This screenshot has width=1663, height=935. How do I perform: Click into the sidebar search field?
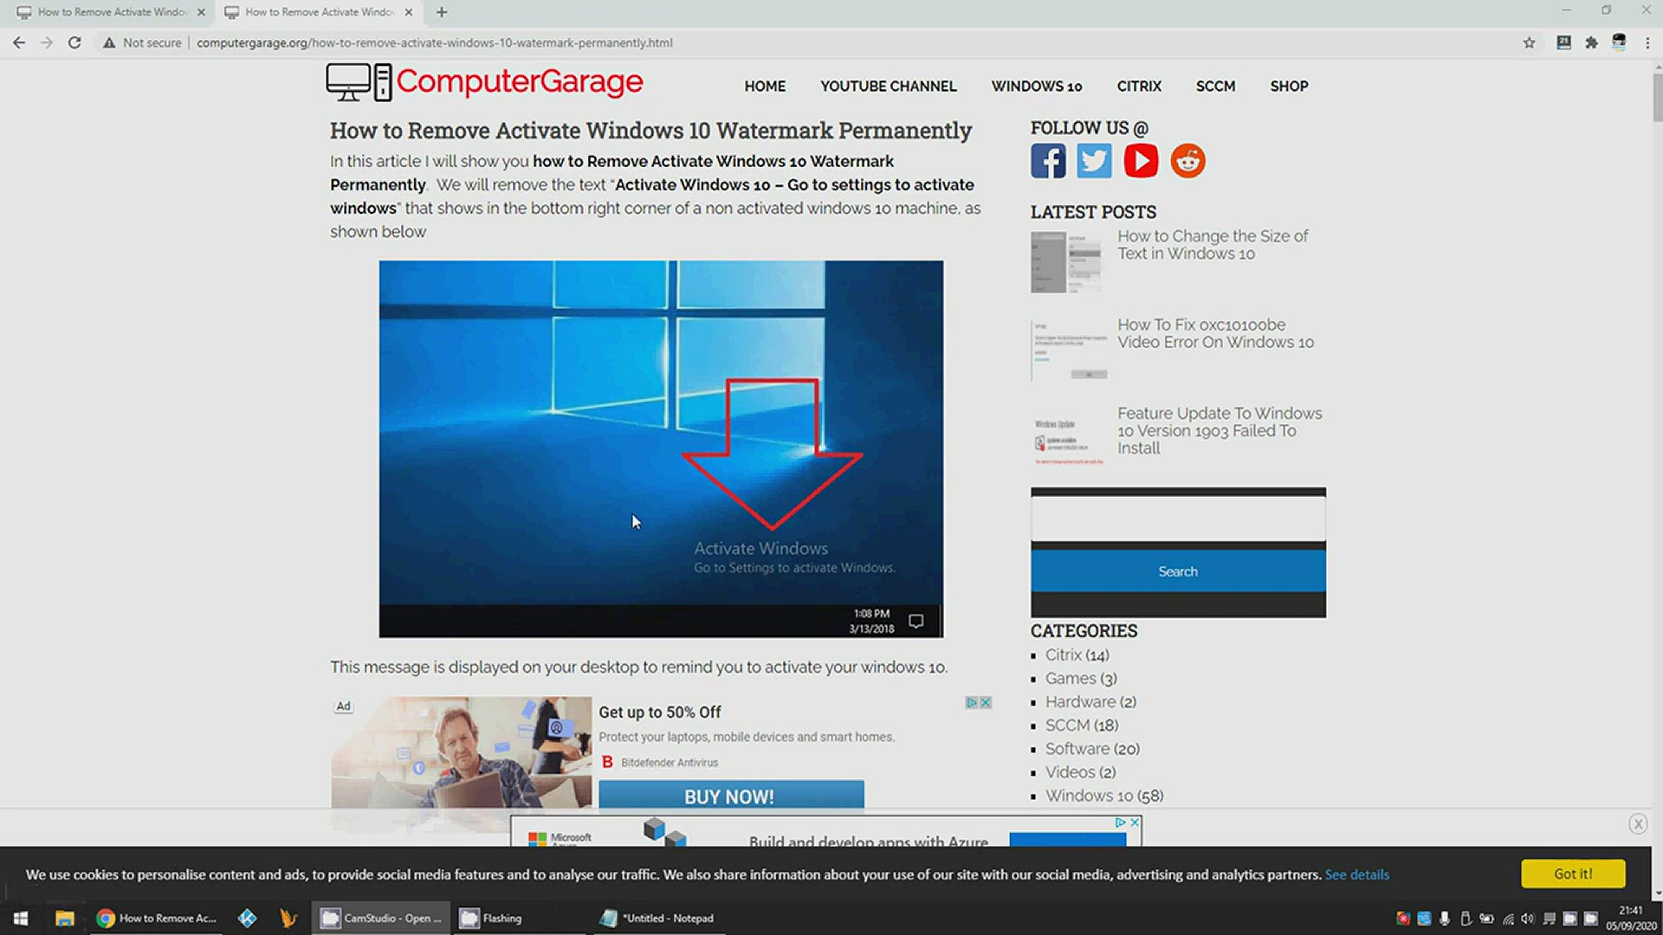[1178, 519]
